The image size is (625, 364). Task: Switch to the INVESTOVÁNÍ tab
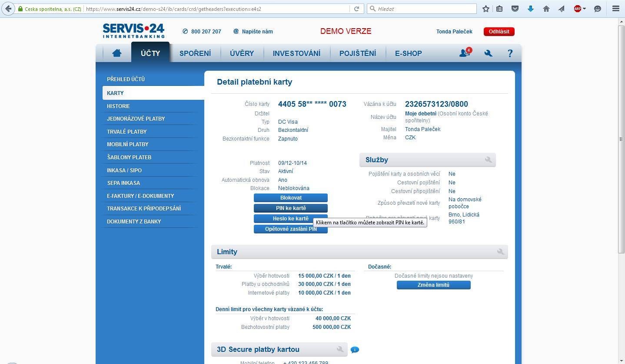296,53
